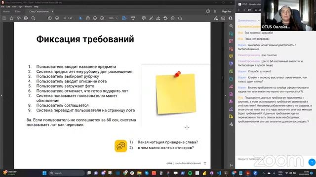Open Zoom from the taskbar
Image resolution: width=316 pixels, height=177 pixels.
(255, 173)
